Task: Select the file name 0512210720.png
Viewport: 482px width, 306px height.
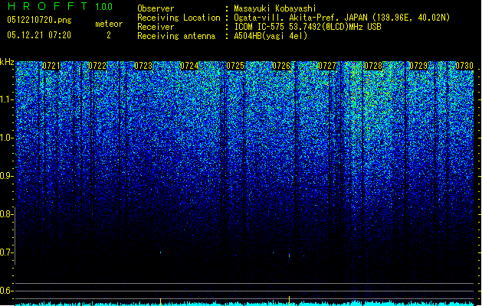Action: (39, 20)
